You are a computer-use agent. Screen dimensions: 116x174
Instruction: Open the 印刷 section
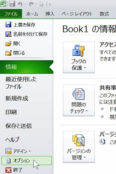pos(11,112)
